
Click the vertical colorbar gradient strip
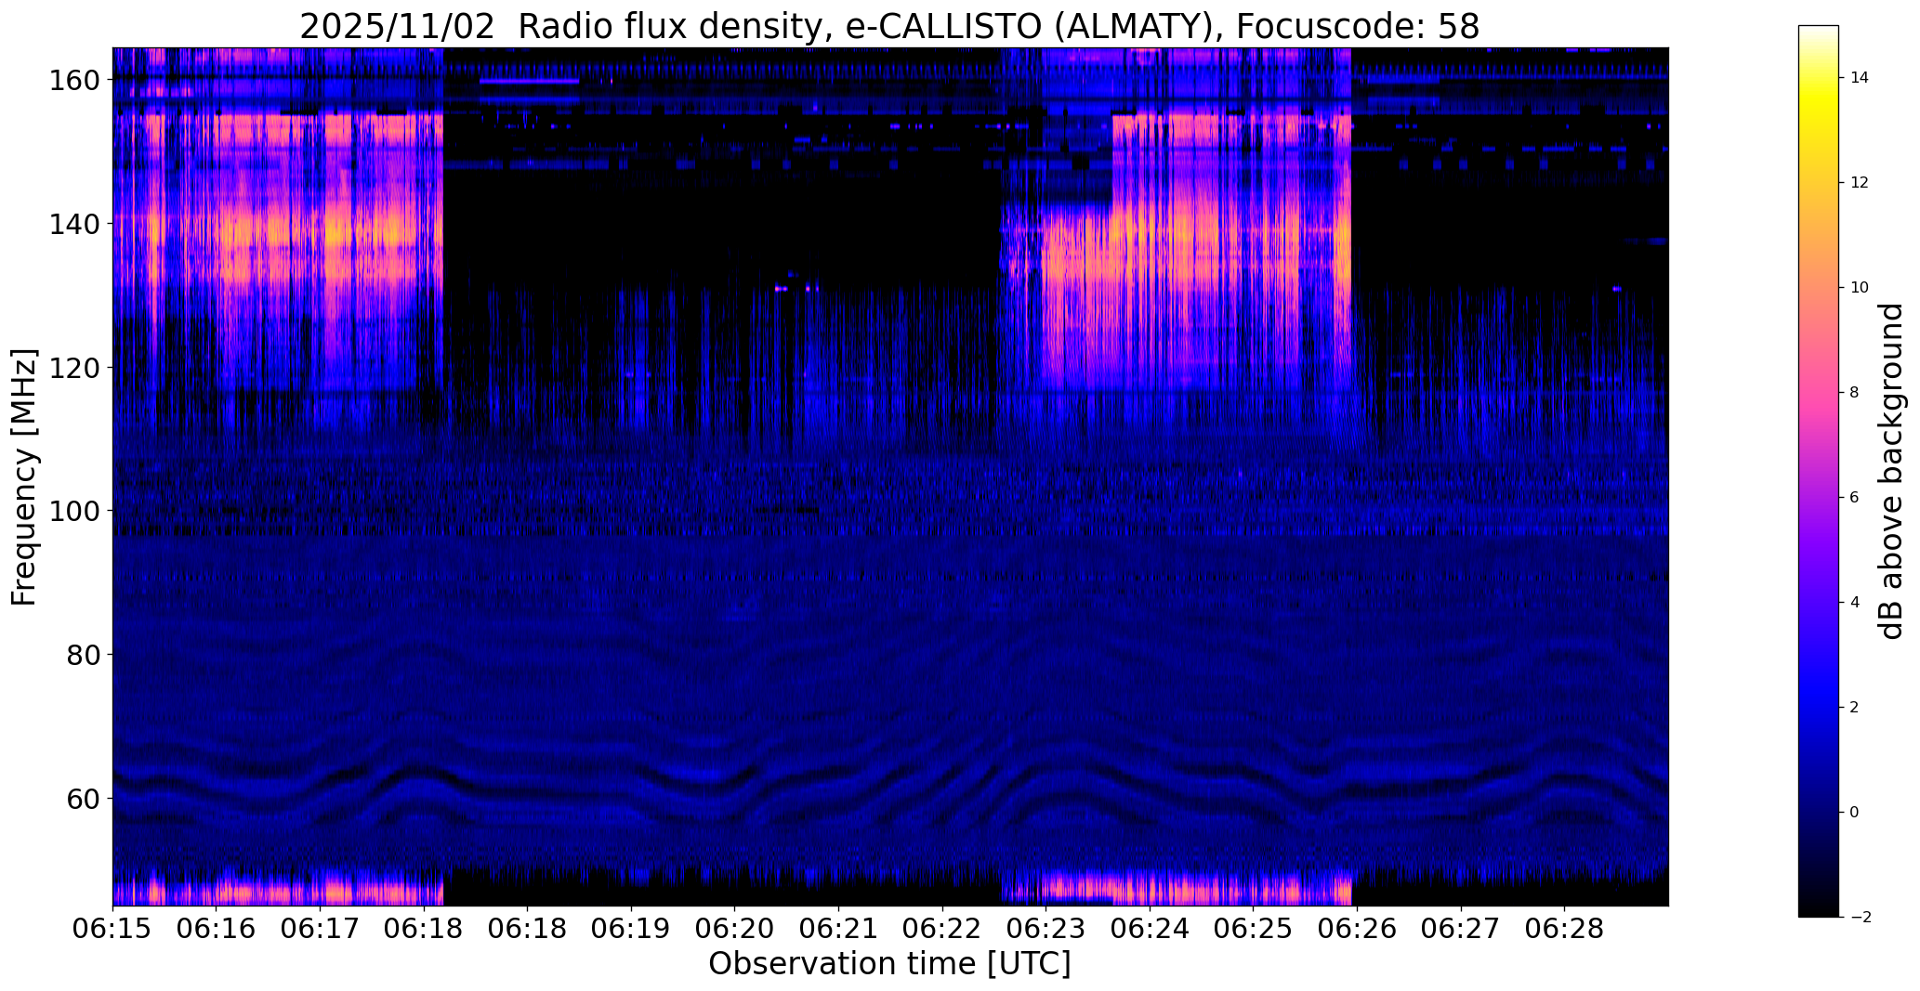[1819, 472]
